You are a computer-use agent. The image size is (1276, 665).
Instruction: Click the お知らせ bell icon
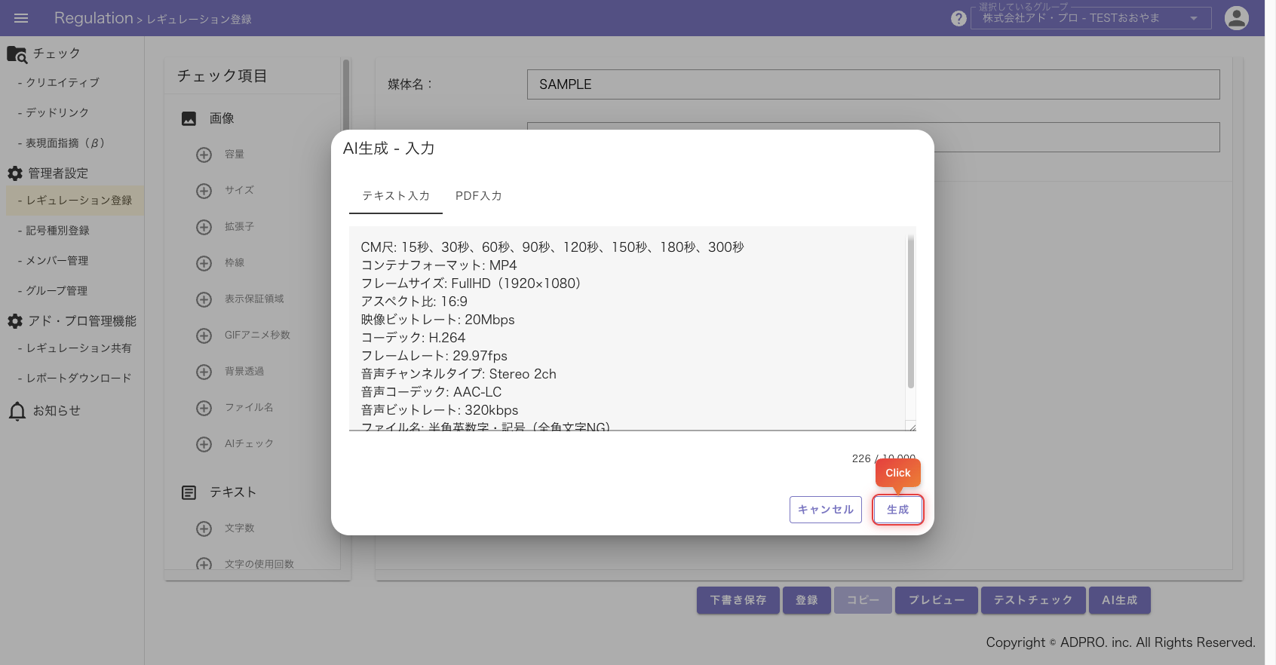[x=17, y=411]
